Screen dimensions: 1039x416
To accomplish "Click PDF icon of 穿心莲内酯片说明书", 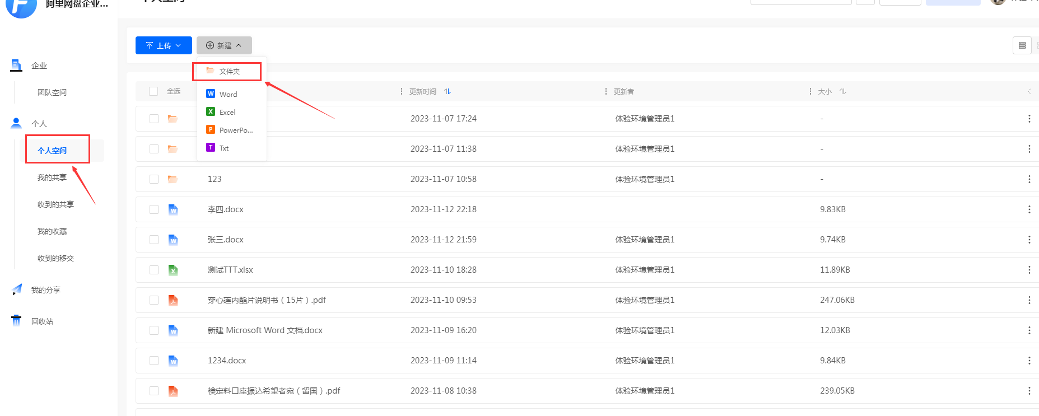I will (173, 300).
